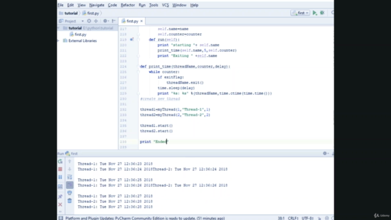Image resolution: width=391 pixels, height=220 pixels.
Task: Open Run panel gear settings
Action: pyautogui.click(x=326, y=153)
